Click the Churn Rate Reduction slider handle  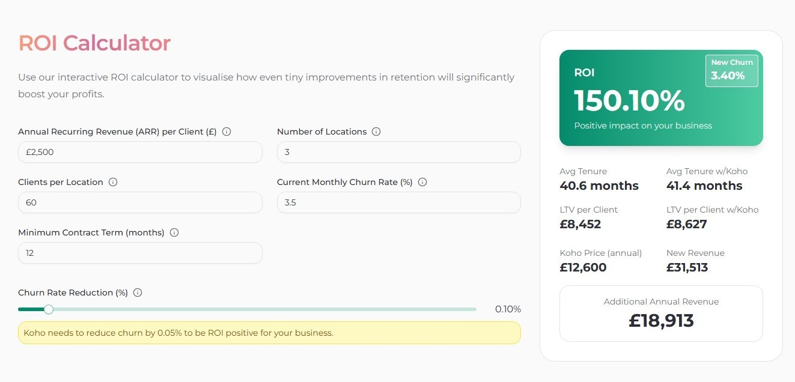(x=49, y=309)
